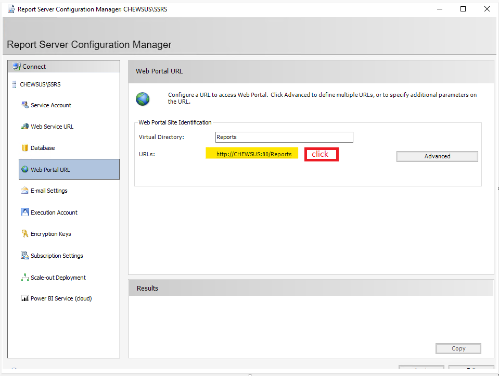
Task: Click the title bar application icon
Action: pos(11,9)
